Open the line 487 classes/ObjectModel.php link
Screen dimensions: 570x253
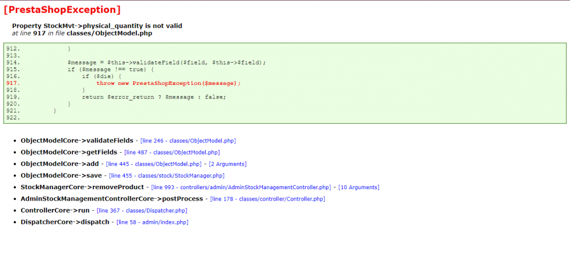[172, 152]
